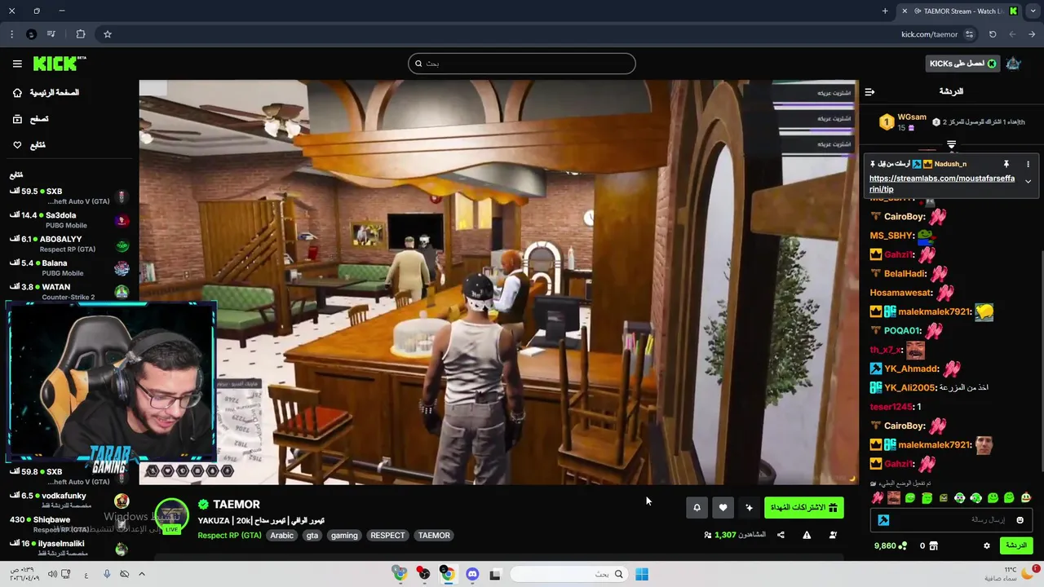The height and width of the screenshot is (587, 1044).
Task: Select the TAEMOR tag
Action: (x=434, y=536)
